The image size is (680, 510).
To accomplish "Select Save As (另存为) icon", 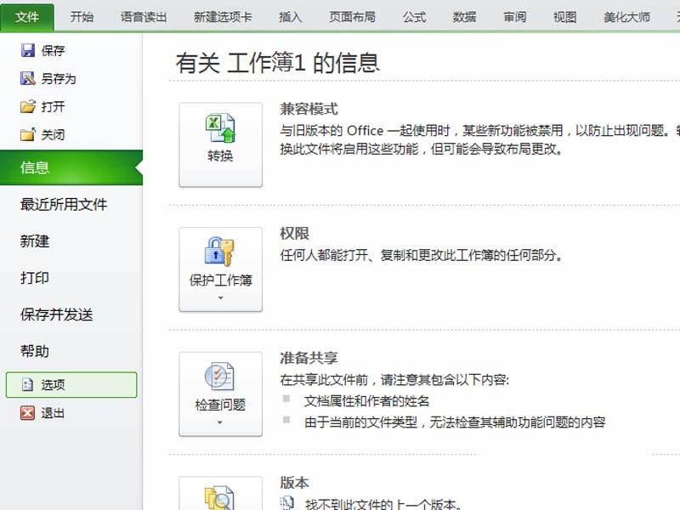I will pyautogui.click(x=26, y=78).
